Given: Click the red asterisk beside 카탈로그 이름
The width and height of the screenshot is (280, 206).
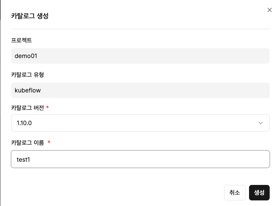Looking at the screenshot, I should 49,142.
